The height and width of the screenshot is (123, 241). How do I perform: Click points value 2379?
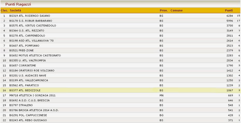[230, 50]
